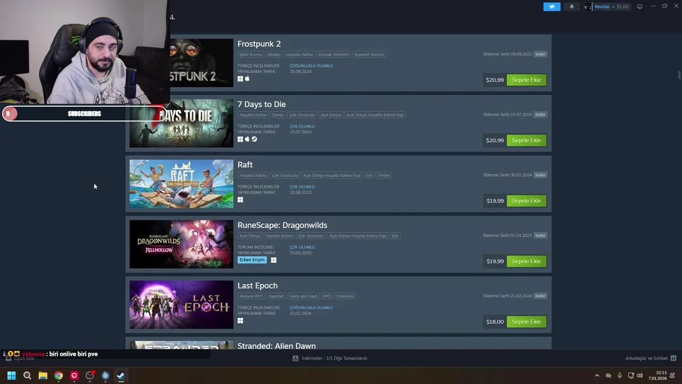Add Last Epoch to cart
Screen dimensions: 682x384
(x=526, y=322)
